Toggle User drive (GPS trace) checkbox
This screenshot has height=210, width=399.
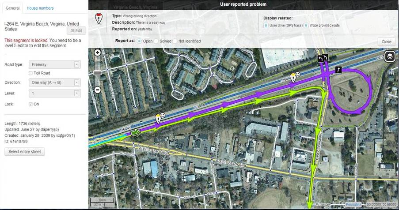tap(266, 26)
